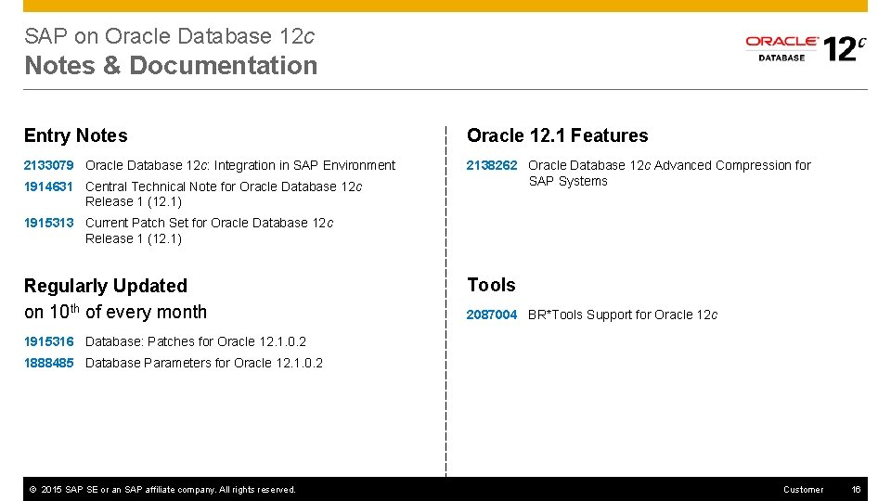Open SAP note 2138262 link
Image resolution: width=891 pixels, height=501 pixels.
click(492, 165)
